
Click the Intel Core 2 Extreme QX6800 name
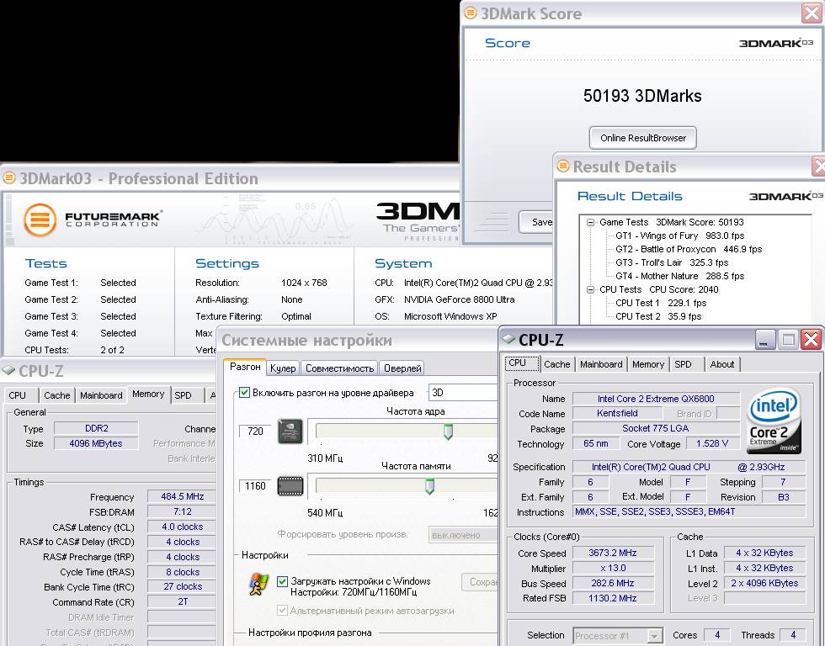(656, 399)
